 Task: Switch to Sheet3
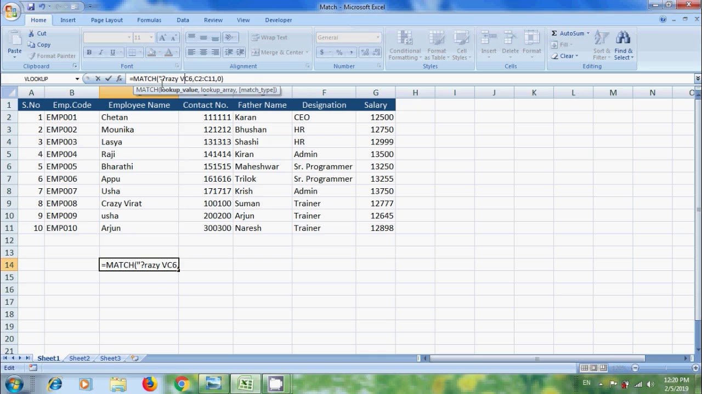coord(110,358)
